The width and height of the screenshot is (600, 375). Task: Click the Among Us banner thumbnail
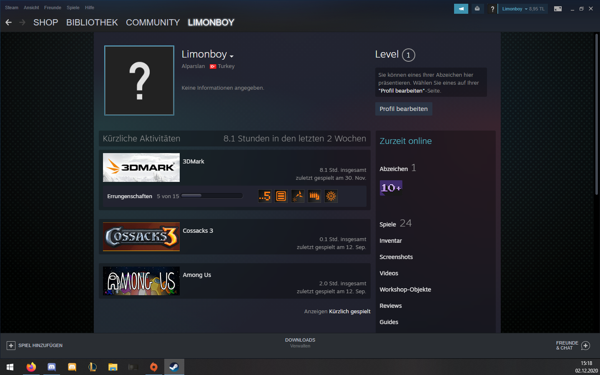141,281
